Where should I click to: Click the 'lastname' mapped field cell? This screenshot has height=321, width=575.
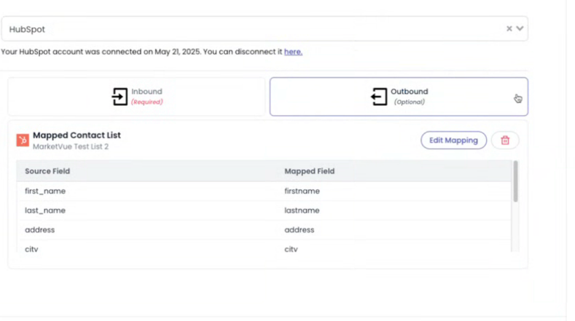point(302,210)
